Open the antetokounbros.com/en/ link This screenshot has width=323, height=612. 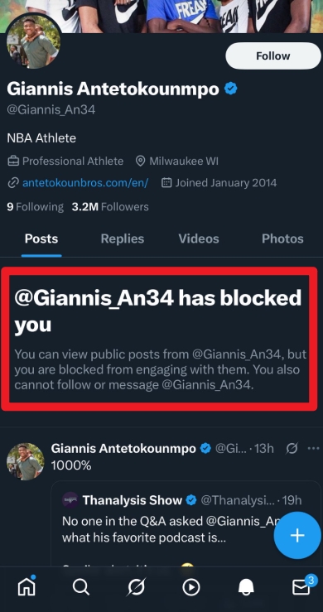[85, 183]
